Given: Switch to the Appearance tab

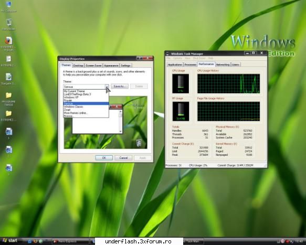Looking at the screenshot, I should tap(111, 66).
